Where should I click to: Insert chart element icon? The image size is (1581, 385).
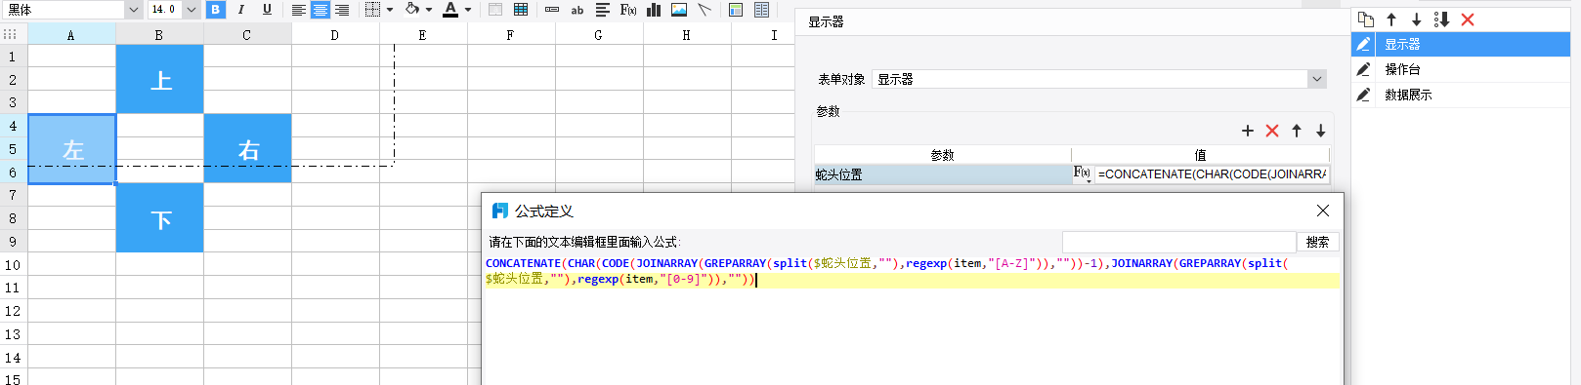(654, 10)
